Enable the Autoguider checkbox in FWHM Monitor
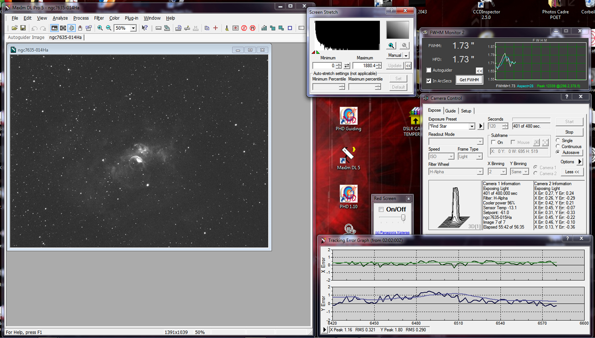 [428, 70]
